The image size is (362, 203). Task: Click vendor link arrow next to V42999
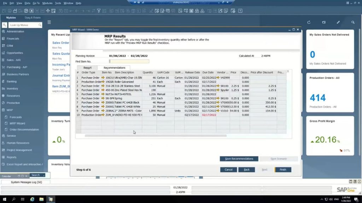point(218,78)
